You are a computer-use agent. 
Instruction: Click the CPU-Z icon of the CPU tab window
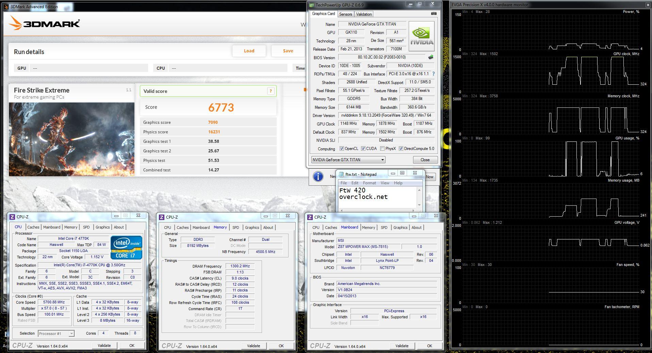tap(12, 217)
